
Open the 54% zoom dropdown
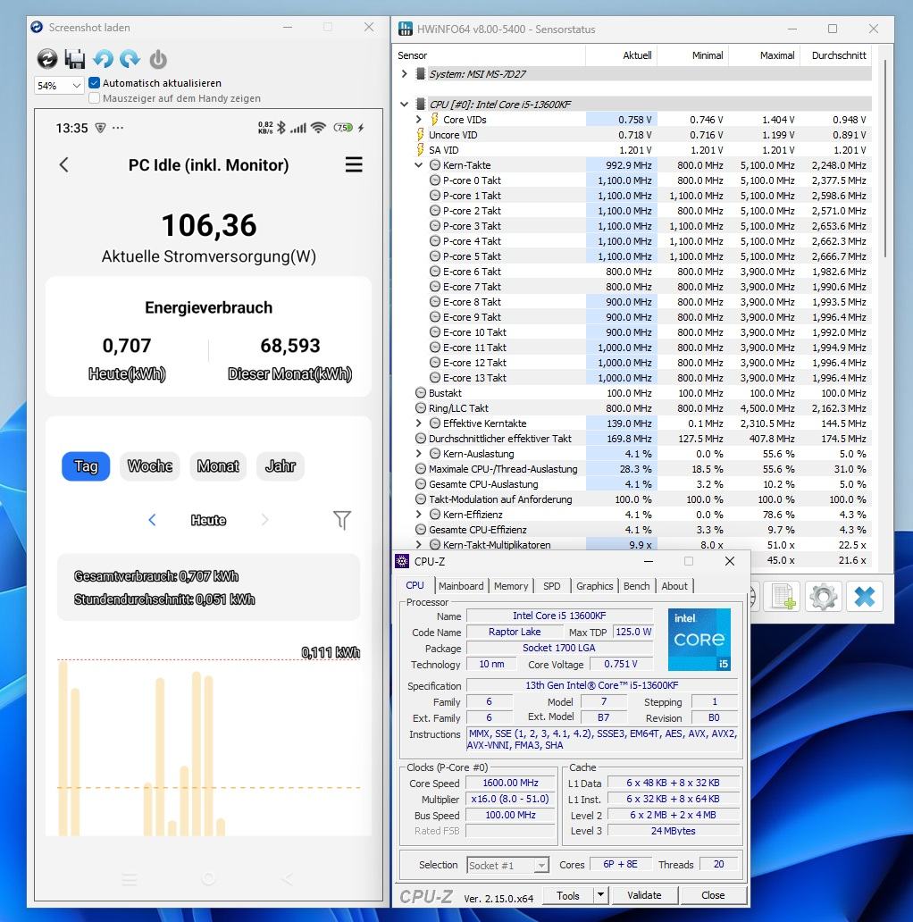[x=59, y=86]
